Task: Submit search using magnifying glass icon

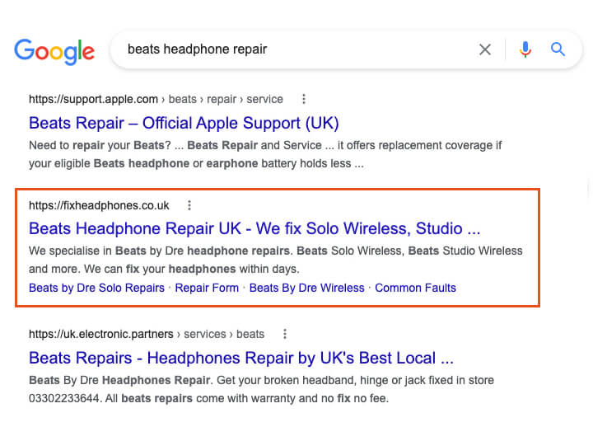Action: coord(558,49)
